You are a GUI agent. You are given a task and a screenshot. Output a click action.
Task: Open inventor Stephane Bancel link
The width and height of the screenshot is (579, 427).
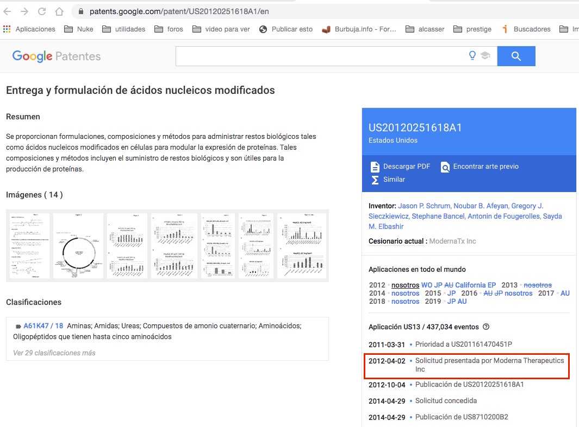438,216
